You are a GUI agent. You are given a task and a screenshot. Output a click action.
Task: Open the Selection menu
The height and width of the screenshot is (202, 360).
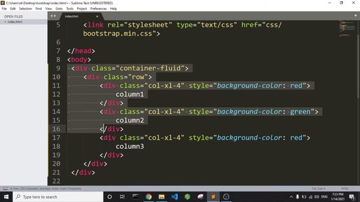[25, 9]
